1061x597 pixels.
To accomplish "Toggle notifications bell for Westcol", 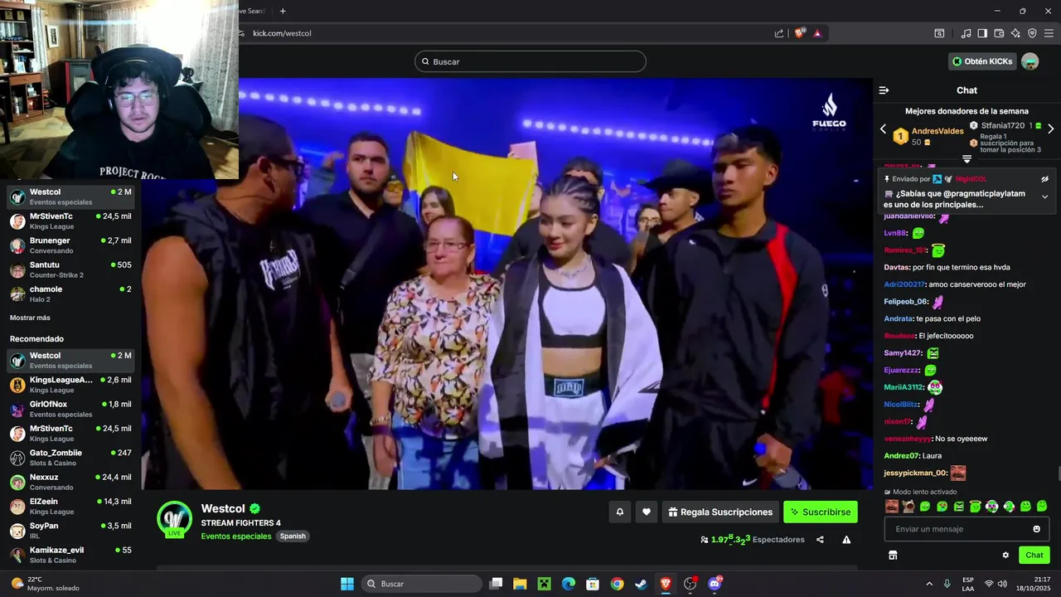I will click(x=619, y=512).
